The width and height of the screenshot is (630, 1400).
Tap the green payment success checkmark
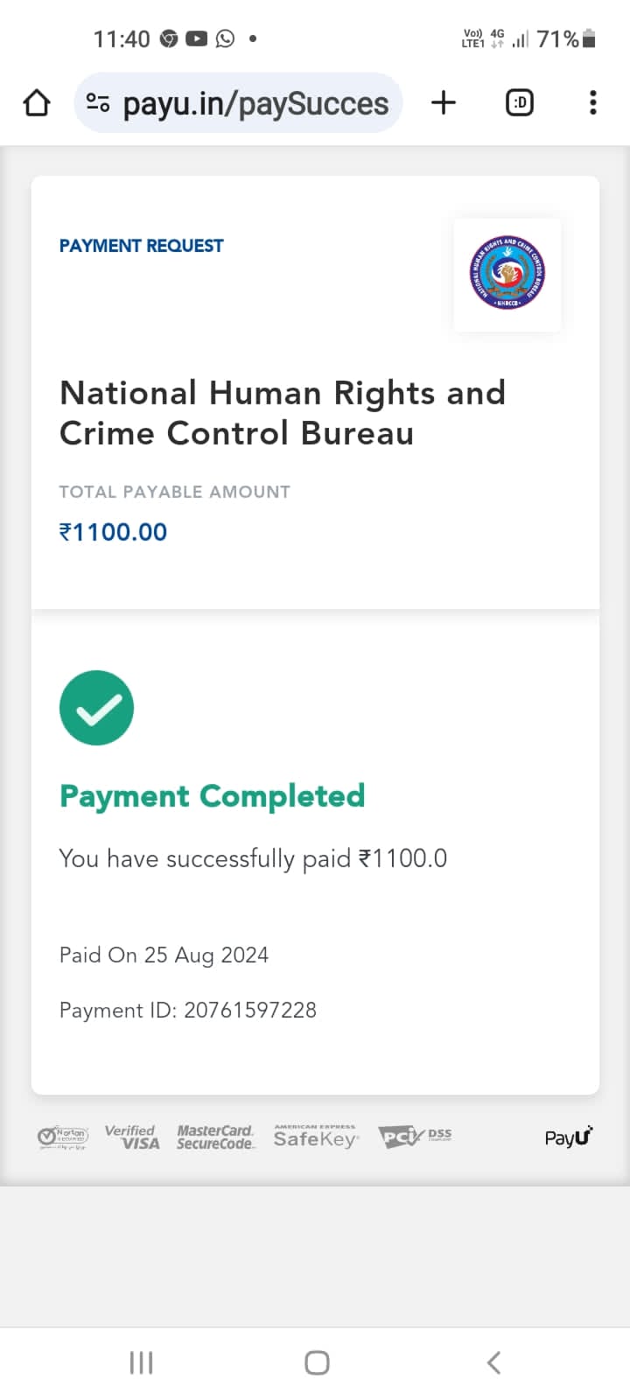point(96,708)
